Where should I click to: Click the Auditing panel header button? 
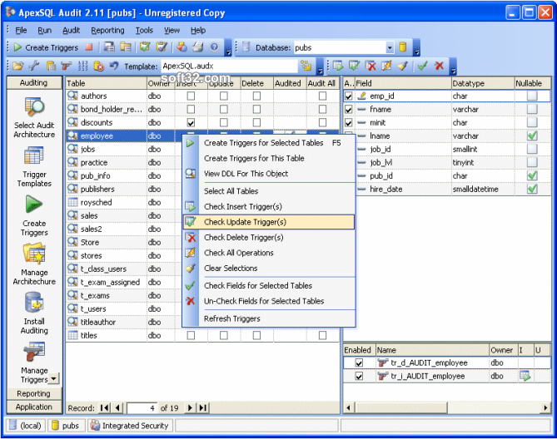click(x=34, y=82)
